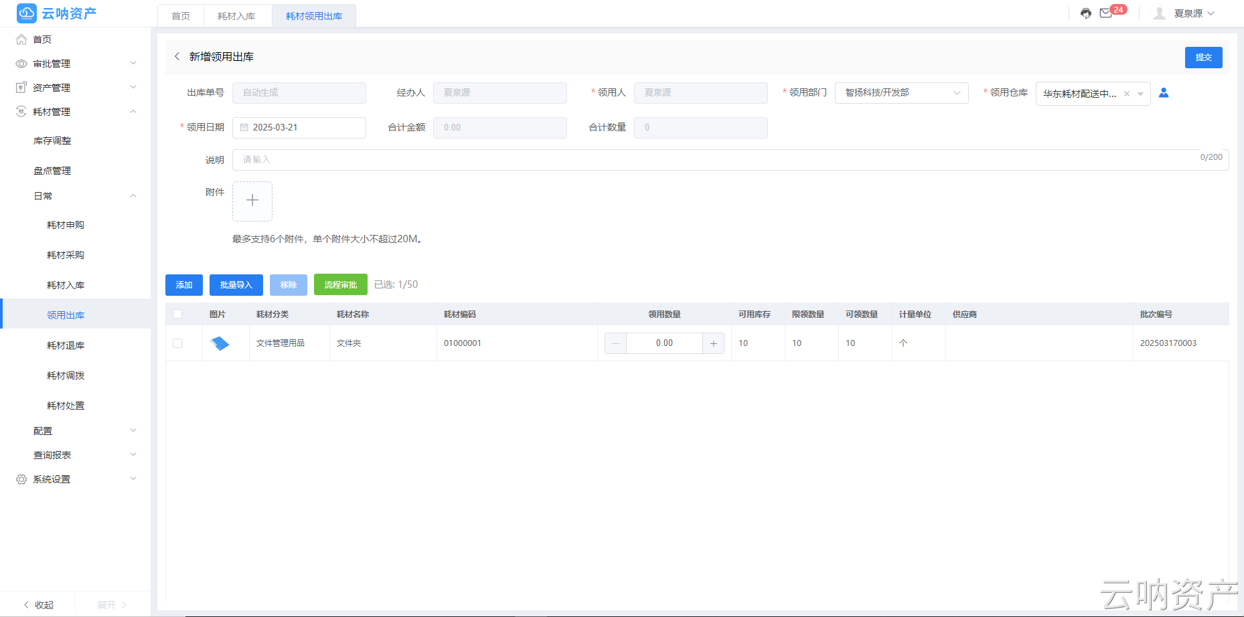Switch to the 首页 tab

click(181, 16)
